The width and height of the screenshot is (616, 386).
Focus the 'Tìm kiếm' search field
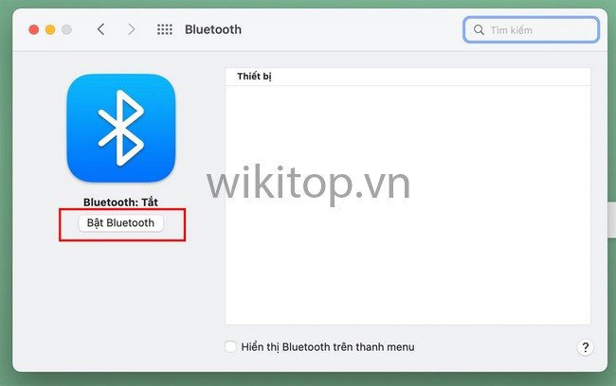click(531, 30)
